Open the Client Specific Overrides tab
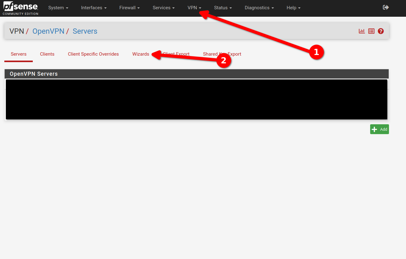This screenshot has height=259, width=406. coord(93,54)
